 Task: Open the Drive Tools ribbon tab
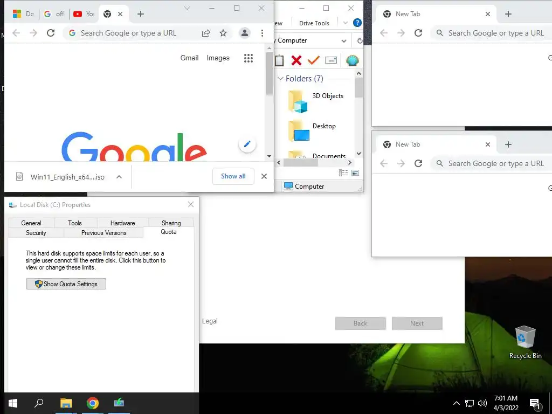tap(314, 23)
